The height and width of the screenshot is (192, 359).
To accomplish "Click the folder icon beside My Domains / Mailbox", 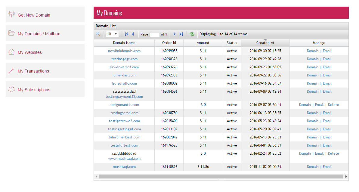I will click(x=11, y=33).
